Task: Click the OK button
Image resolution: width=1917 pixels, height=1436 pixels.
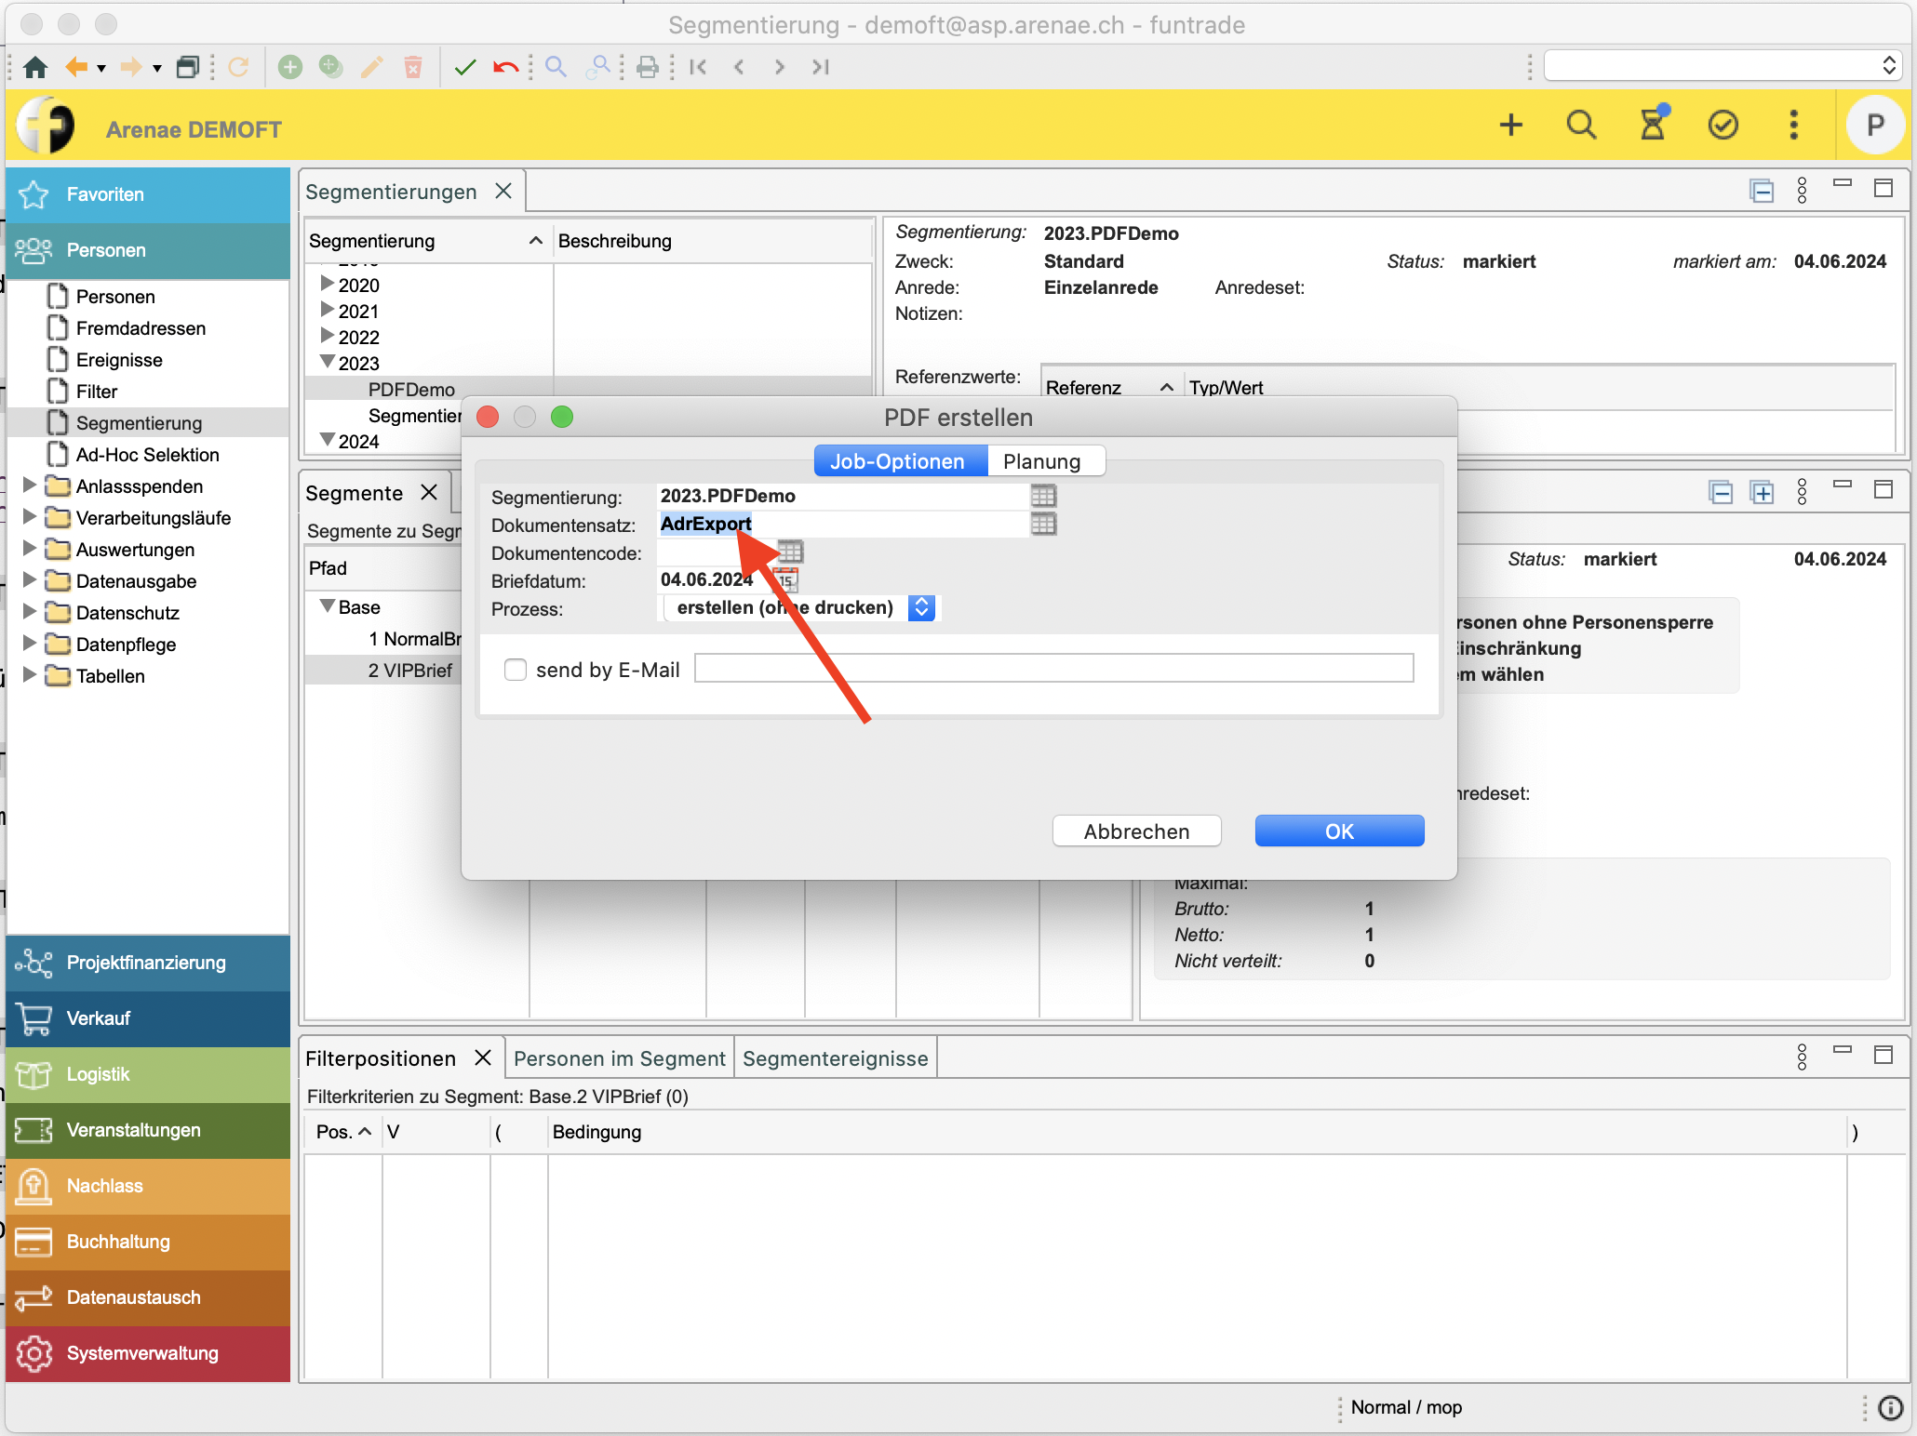Action: (x=1338, y=831)
